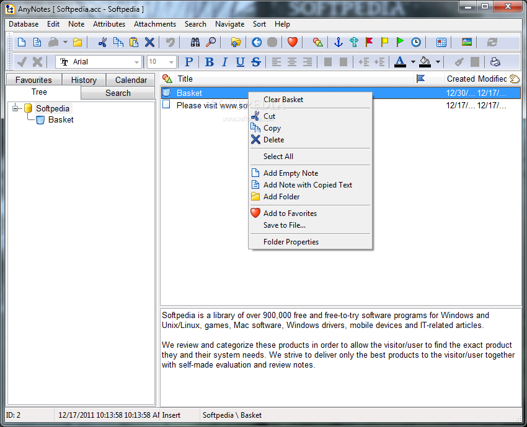Choose Add Empty Note from context menu
This screenshot has width=527, height=427.
[x=310, y=173]
